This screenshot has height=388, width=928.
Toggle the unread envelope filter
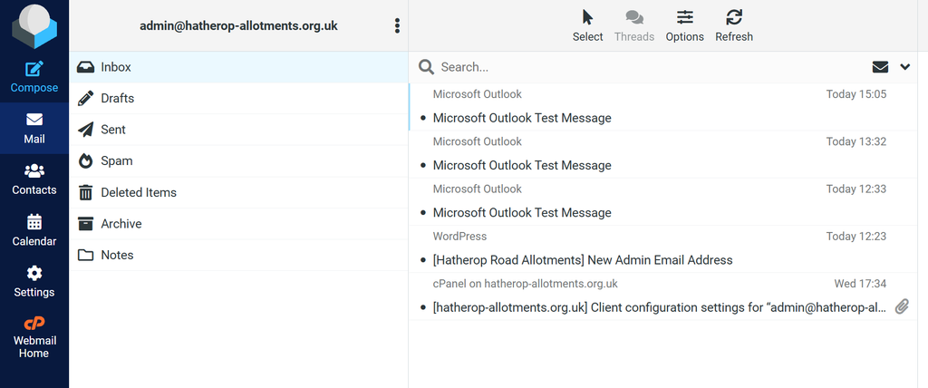pos(880,67)
